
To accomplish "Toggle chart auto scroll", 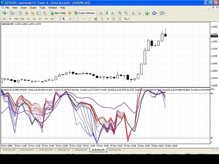I will (134, 13).
